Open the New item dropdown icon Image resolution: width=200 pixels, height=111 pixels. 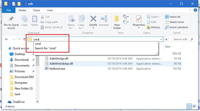click(126, 17)
